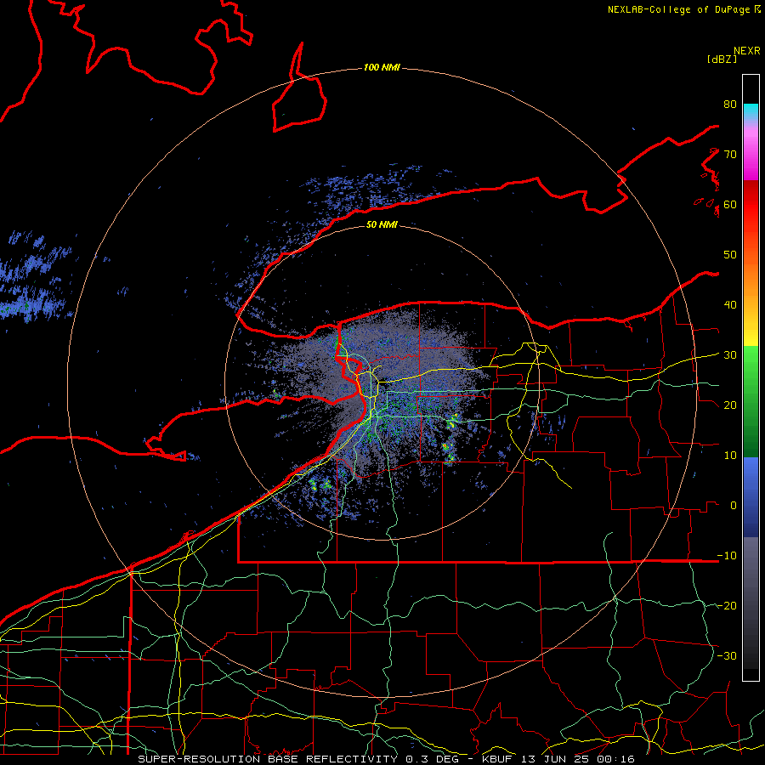The image size is (765, 765).
Task: Click the KBUF timestamp 13 JUN 25 00:16
Action: pos(558,759)
